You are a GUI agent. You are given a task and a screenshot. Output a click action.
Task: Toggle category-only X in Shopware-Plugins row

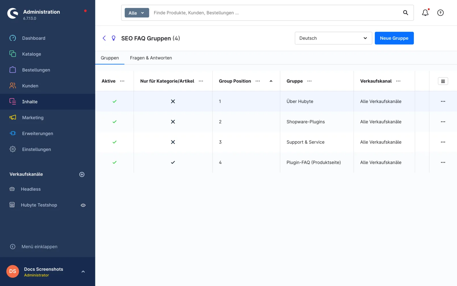[x=173, y=122]
